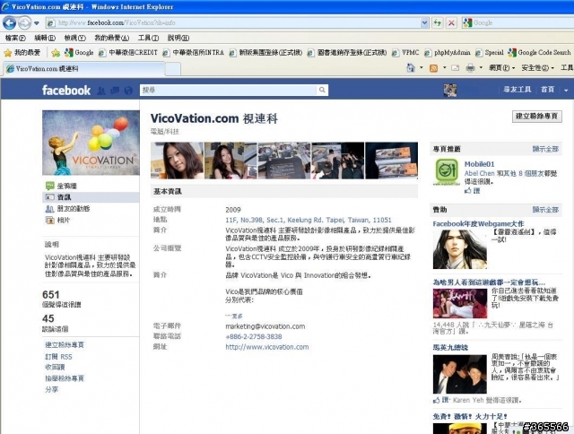The width and height of the screenshot is (574, 434).
Task: Open the address bar history dropdown arrow
Action: click(x=424, y=22)
